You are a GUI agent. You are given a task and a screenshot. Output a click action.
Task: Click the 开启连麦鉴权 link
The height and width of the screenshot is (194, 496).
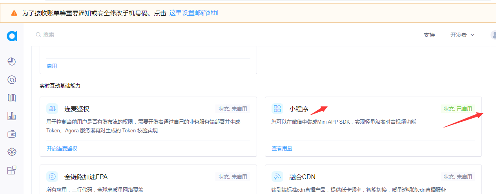(62, 148)
